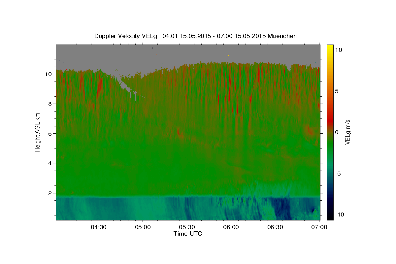Click the height tick label 2

tap(50, 193)
